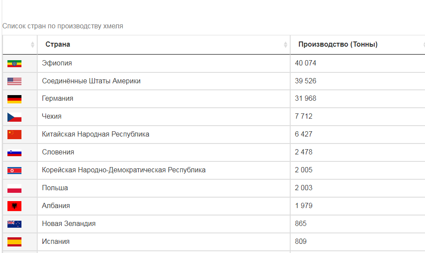Sort by the Производство (Тонны) header
The image size is (425, 253).
[338, 44]
